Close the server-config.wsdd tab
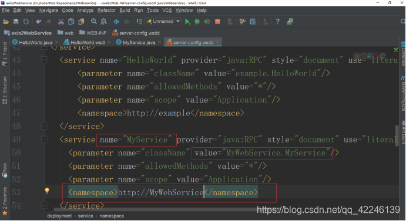 point(218,42)
